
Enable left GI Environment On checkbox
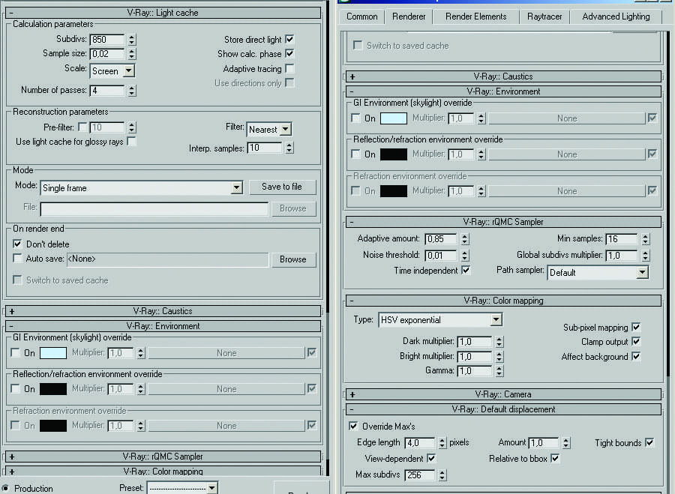(x=16, y=352)
